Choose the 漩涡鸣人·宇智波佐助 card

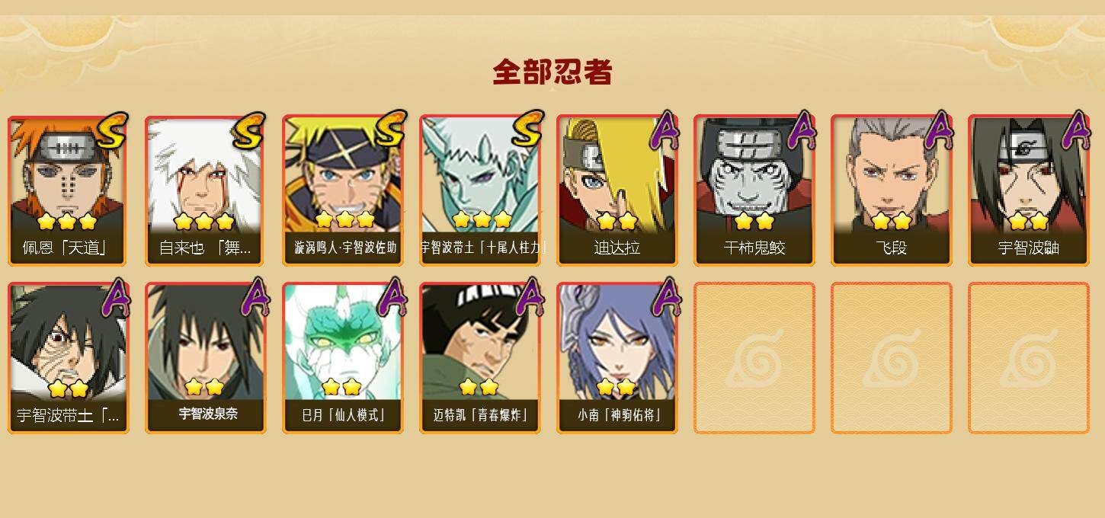(x=343, y=190)
